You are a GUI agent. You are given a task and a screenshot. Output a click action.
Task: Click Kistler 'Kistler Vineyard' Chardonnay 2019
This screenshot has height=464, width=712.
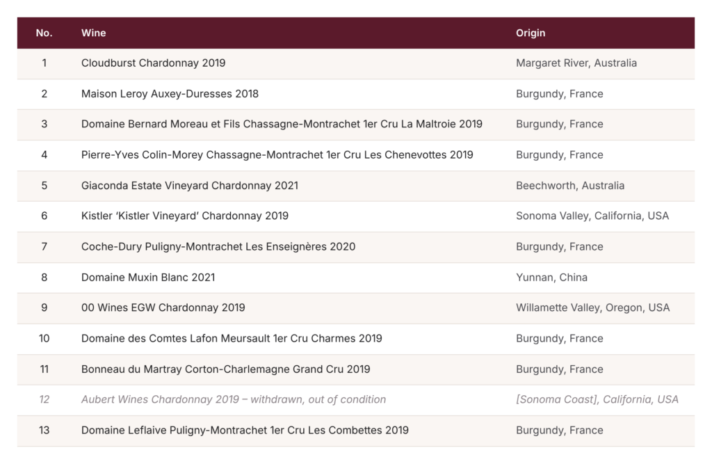tap(185, 216)
